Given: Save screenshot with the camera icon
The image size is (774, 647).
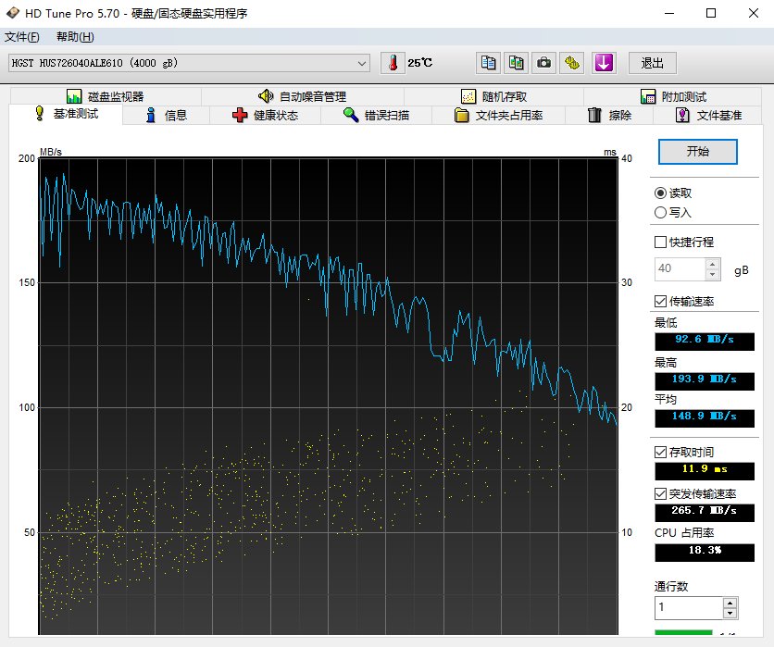Looking at the screenshot, I should point(543,63).
